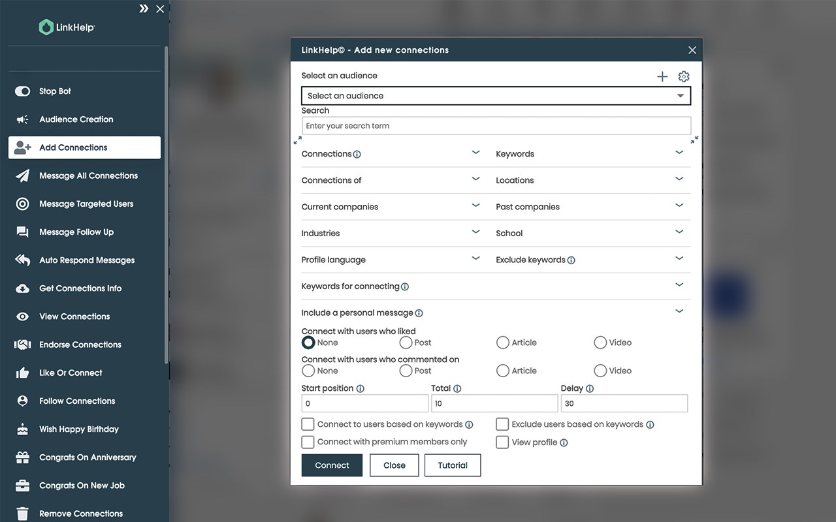Click the Remove Connections trash icon
The image size is (836, 522).
[x=22, y=514]
